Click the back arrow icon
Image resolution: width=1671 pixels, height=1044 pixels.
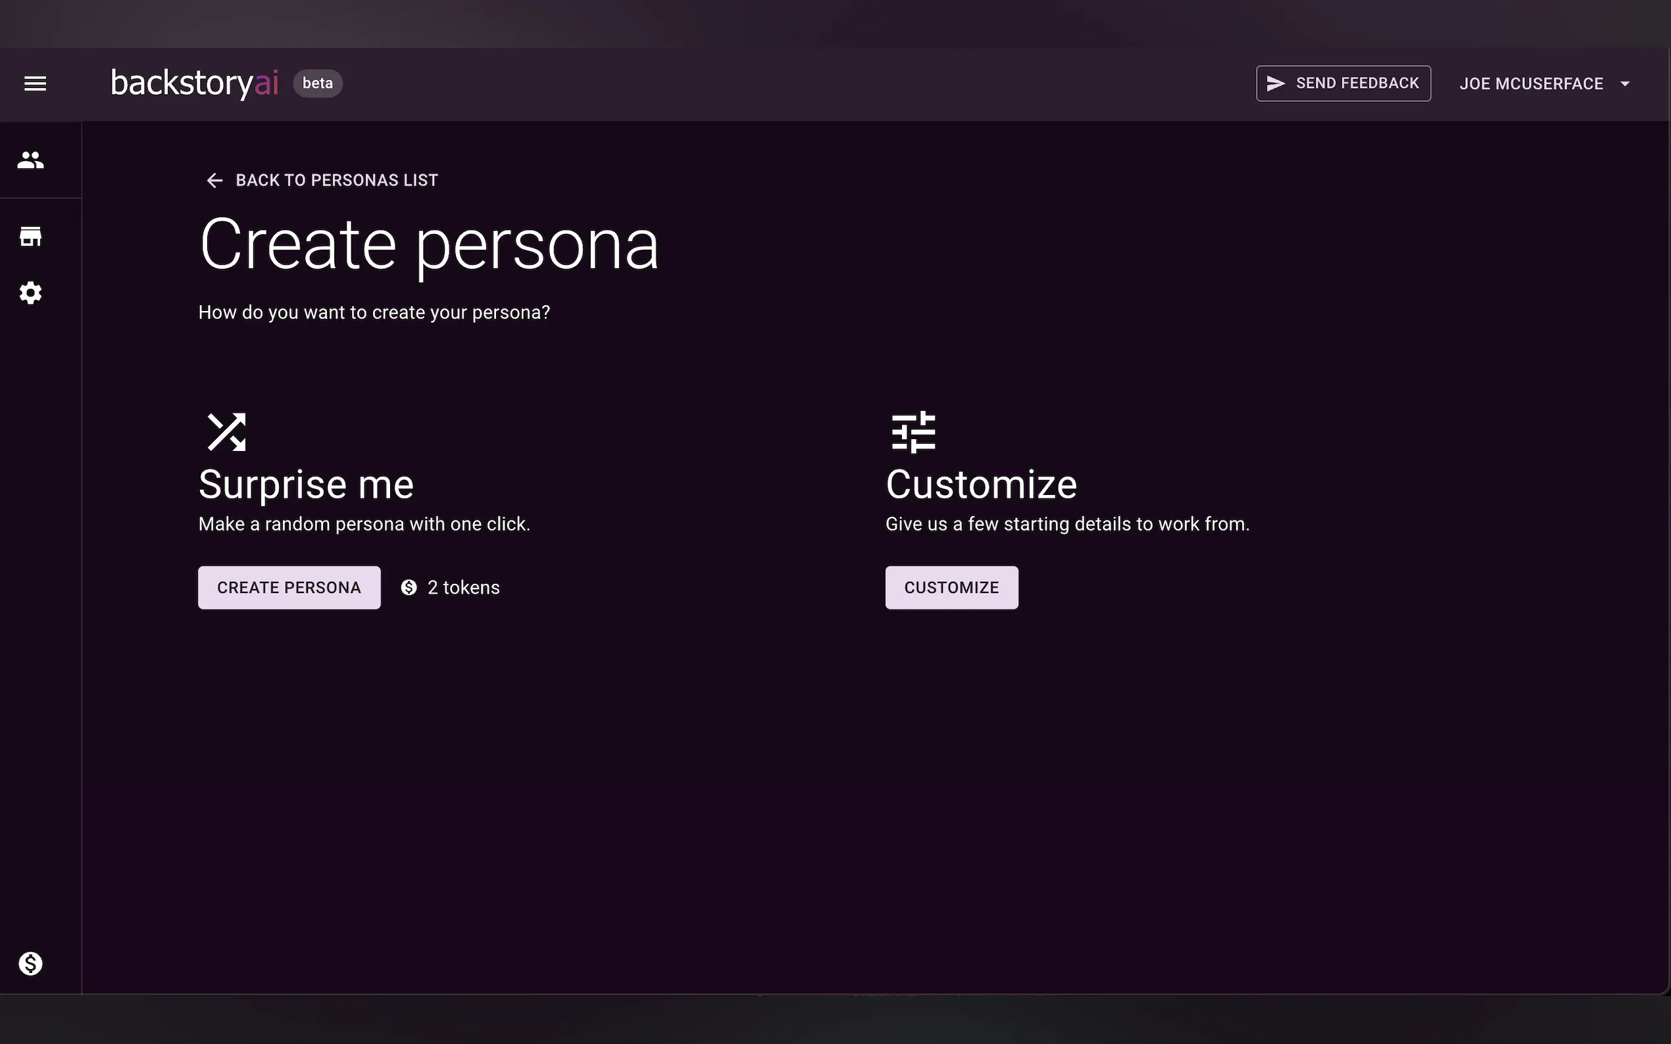coord(215,181)
